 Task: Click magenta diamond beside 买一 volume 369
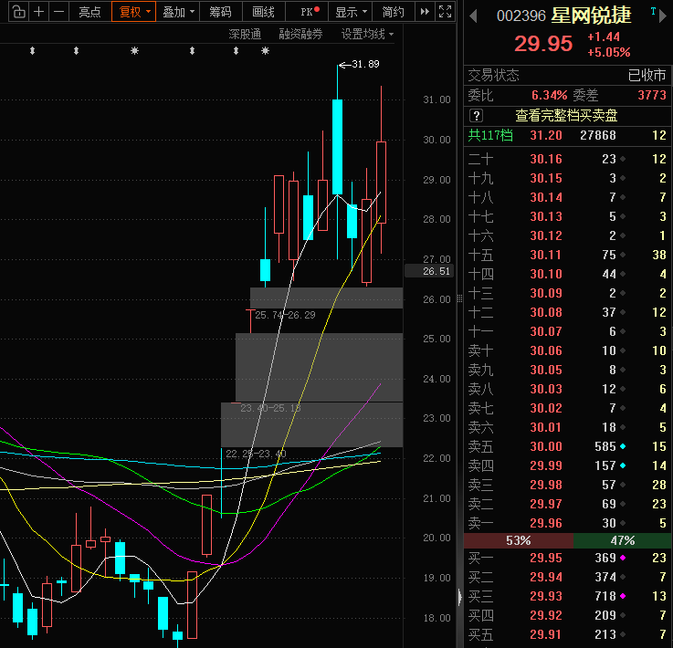coord(623,558)
